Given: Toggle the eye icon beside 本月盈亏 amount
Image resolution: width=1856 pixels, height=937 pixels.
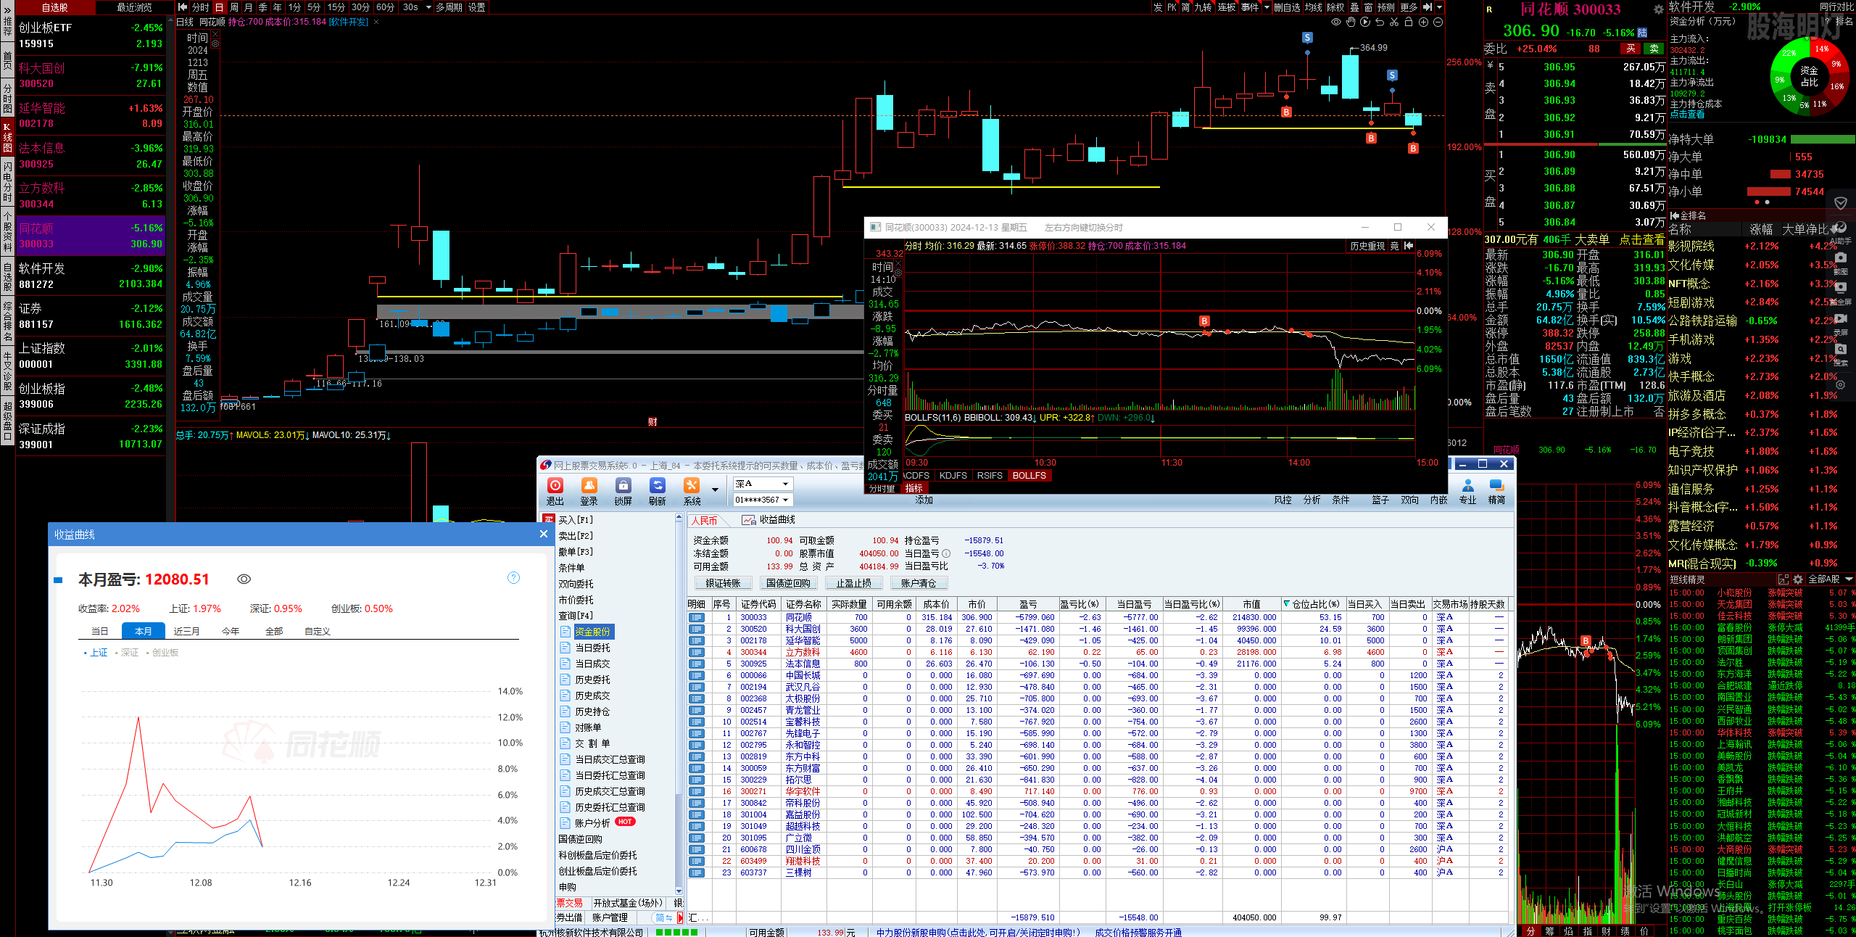Looking at the screenshot, I should pos(244,579).
